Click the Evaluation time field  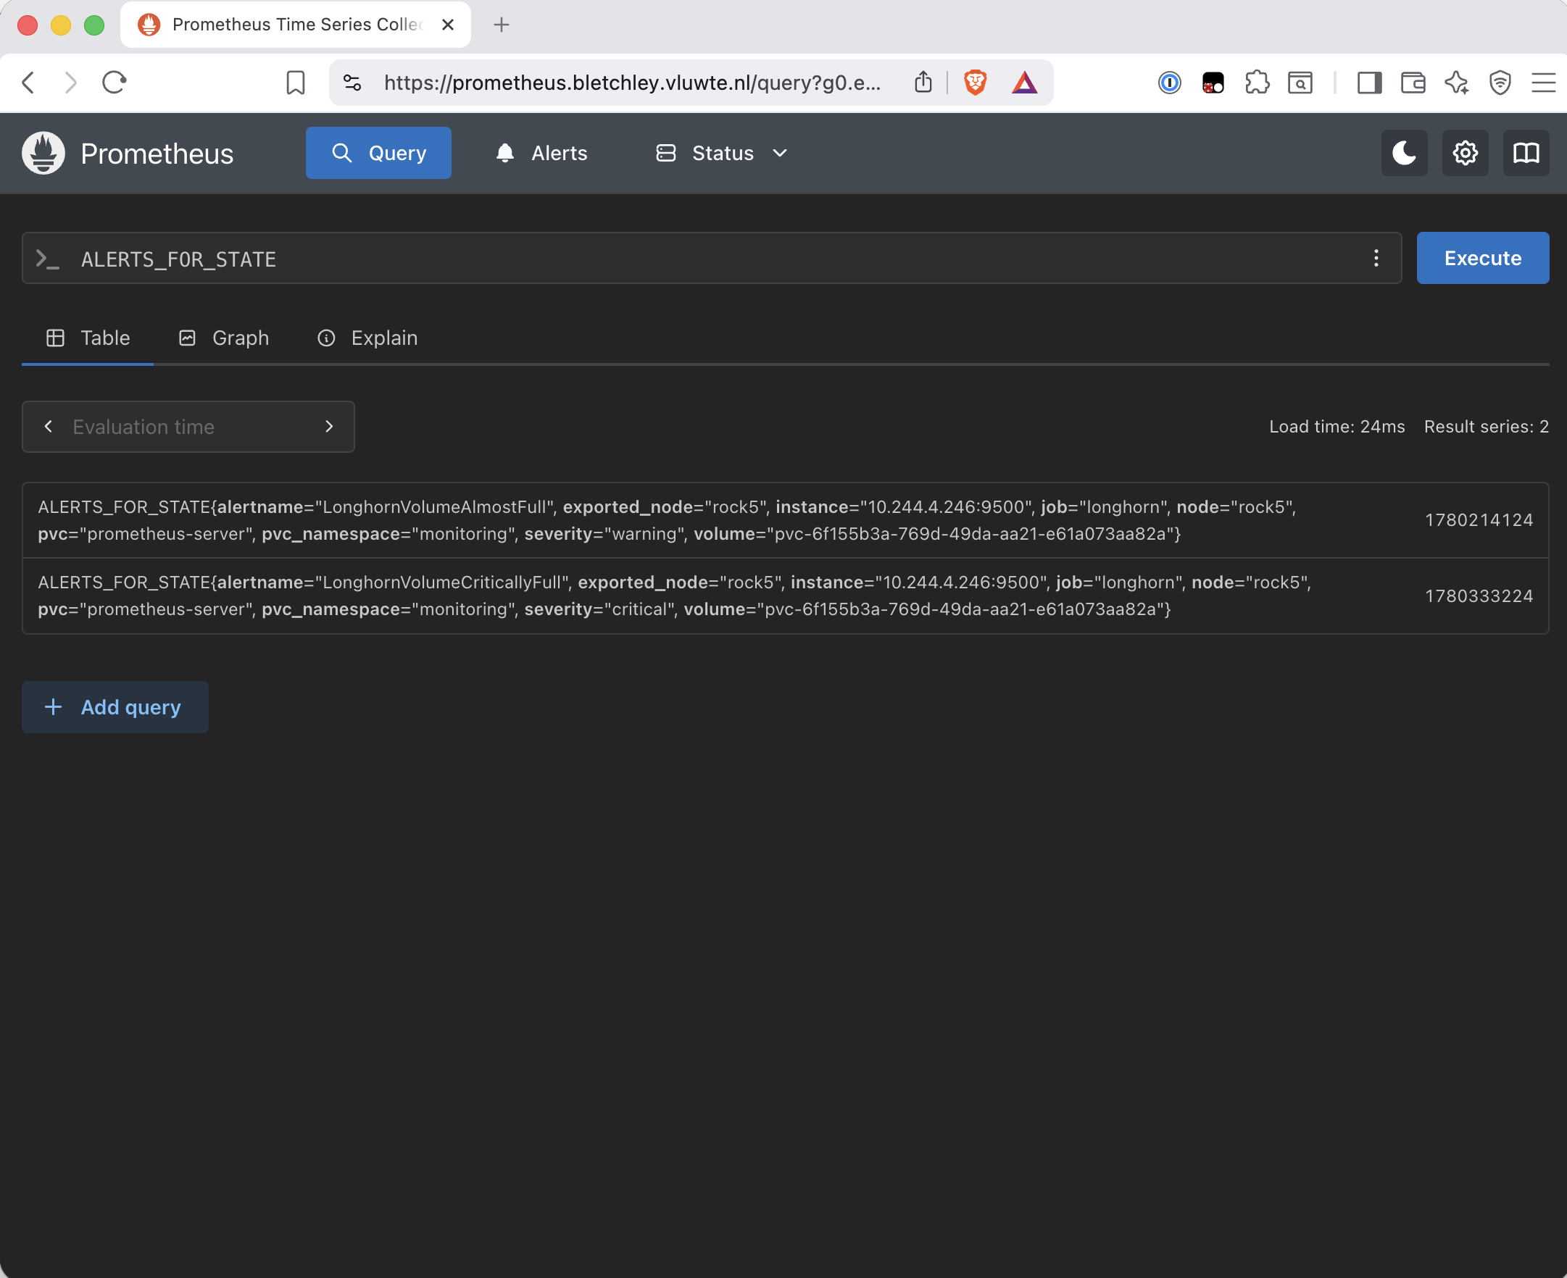point(188,426)
